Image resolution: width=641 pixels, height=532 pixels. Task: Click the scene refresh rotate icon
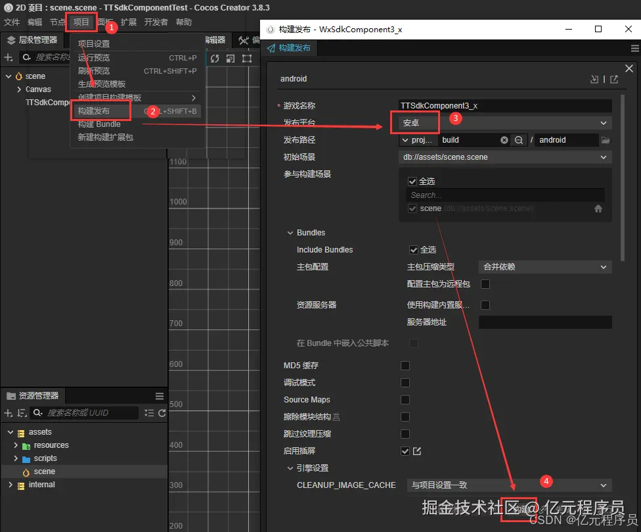(x=215, y=59)
